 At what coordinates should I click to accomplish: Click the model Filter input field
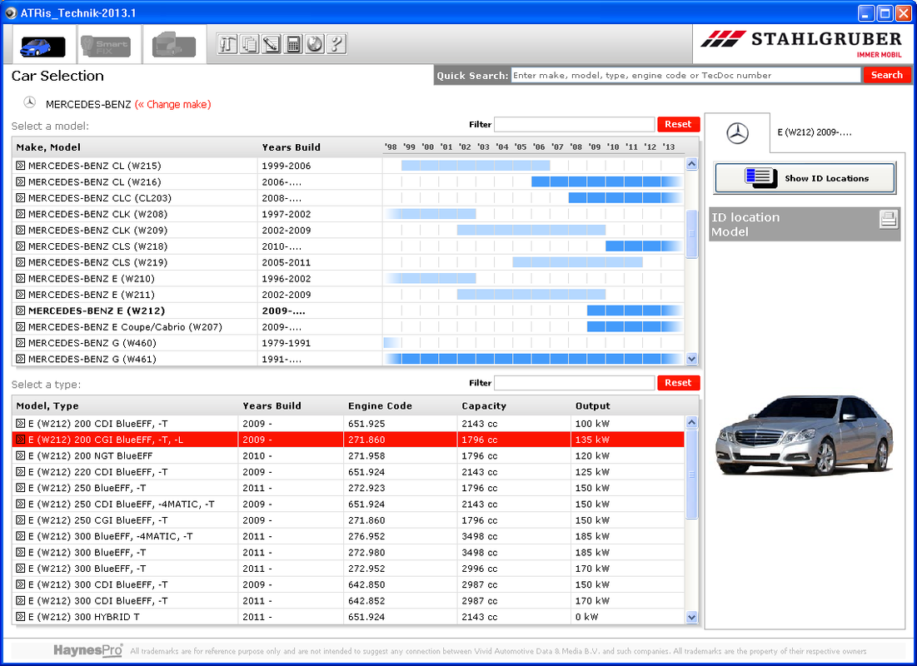coord(575,124)
